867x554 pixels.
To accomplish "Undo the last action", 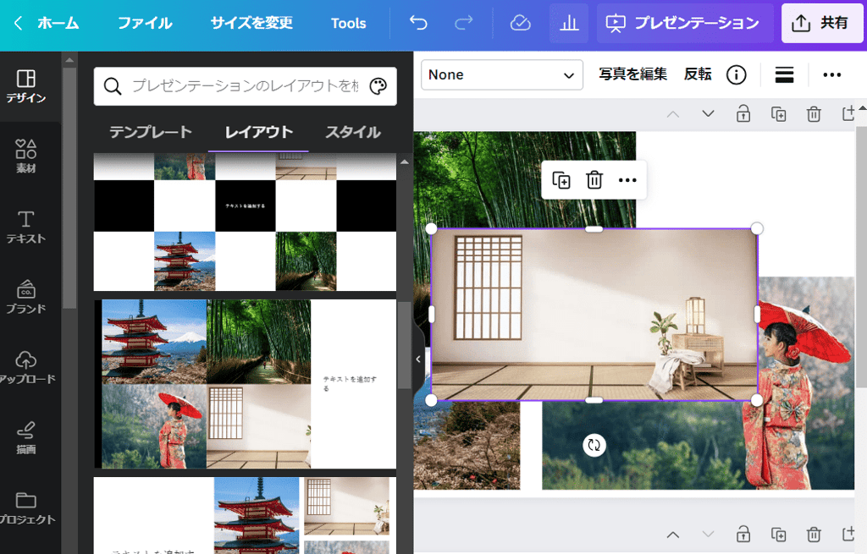I will point(418,23).
